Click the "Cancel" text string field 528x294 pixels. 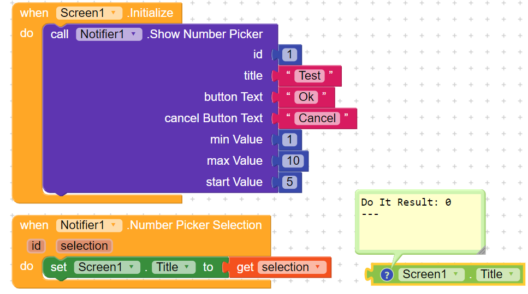317,118
